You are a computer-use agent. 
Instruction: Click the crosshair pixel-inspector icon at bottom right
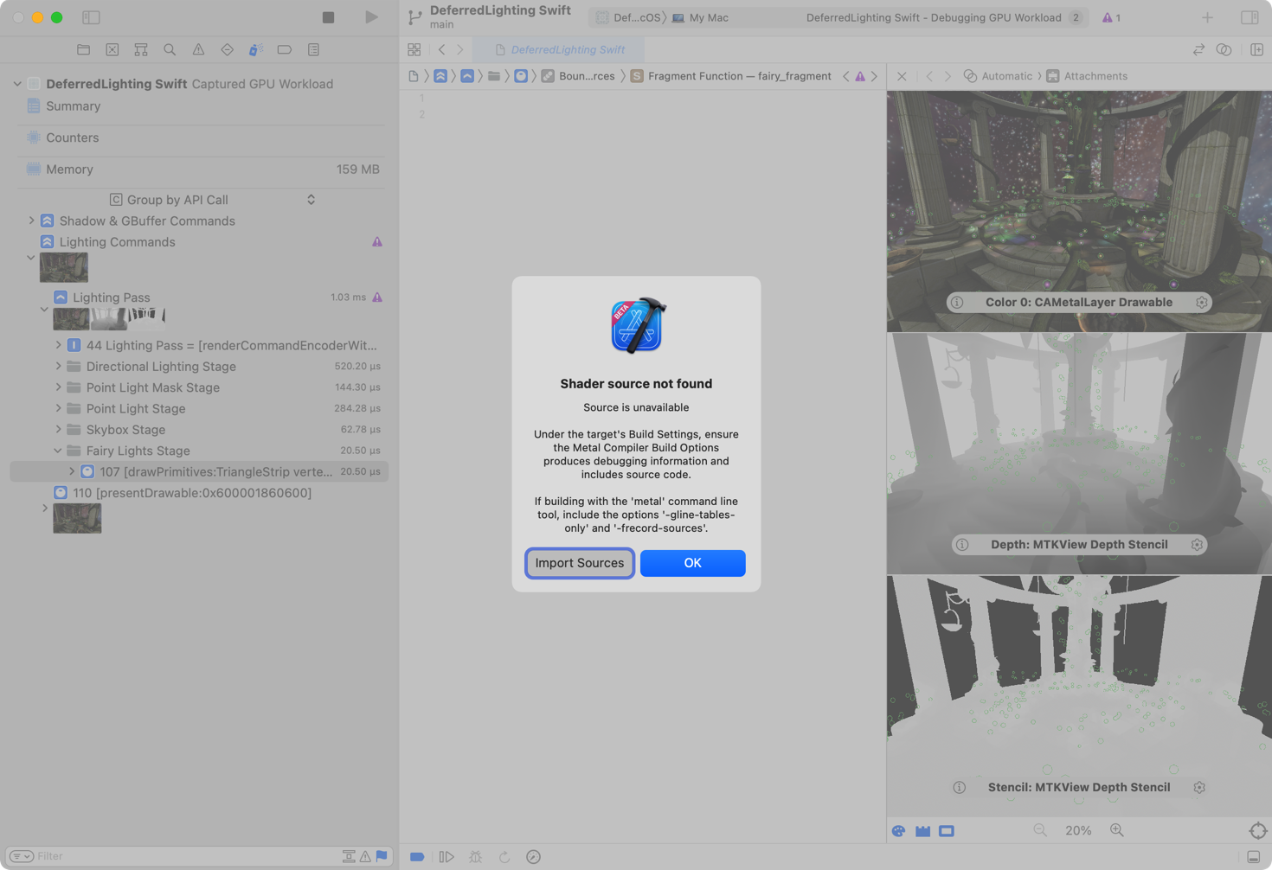[1258, 830]
